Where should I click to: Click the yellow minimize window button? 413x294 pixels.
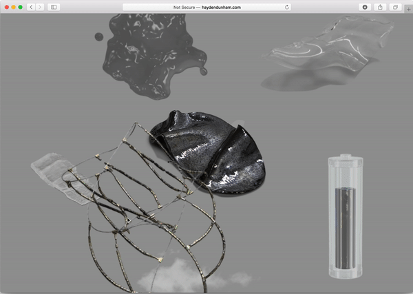(x=13, y=7)
